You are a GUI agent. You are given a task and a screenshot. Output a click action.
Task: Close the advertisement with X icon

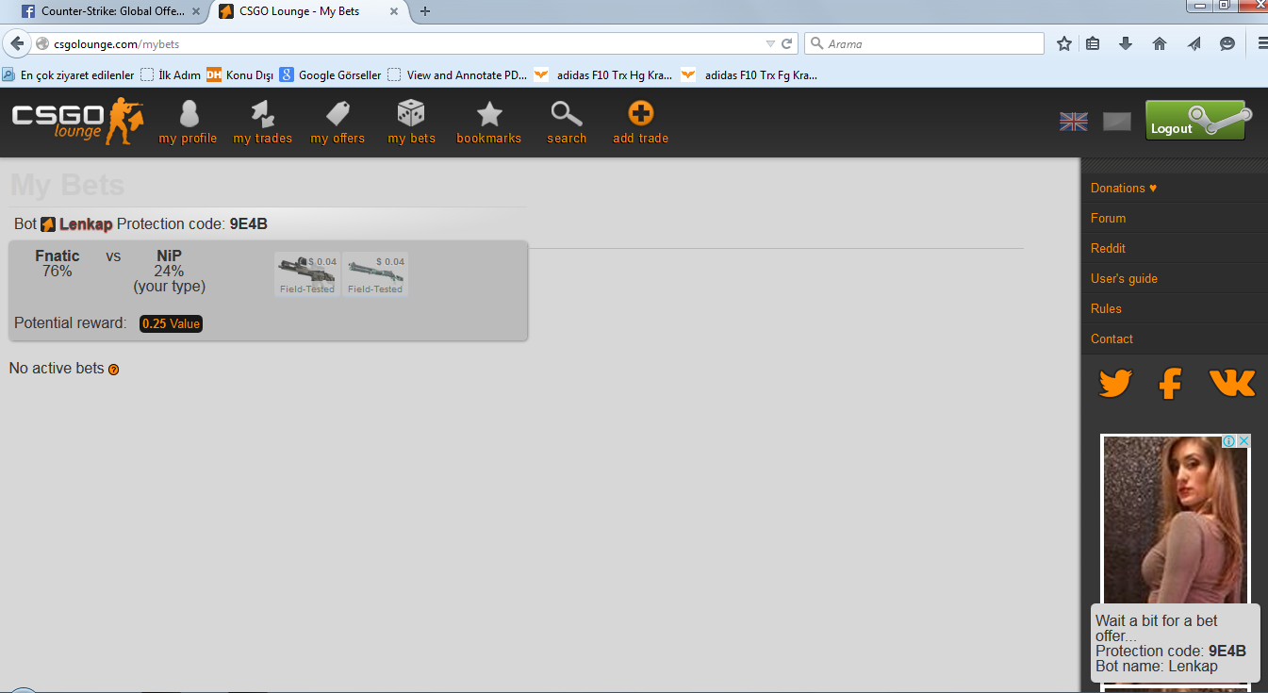click(1243, 441)
